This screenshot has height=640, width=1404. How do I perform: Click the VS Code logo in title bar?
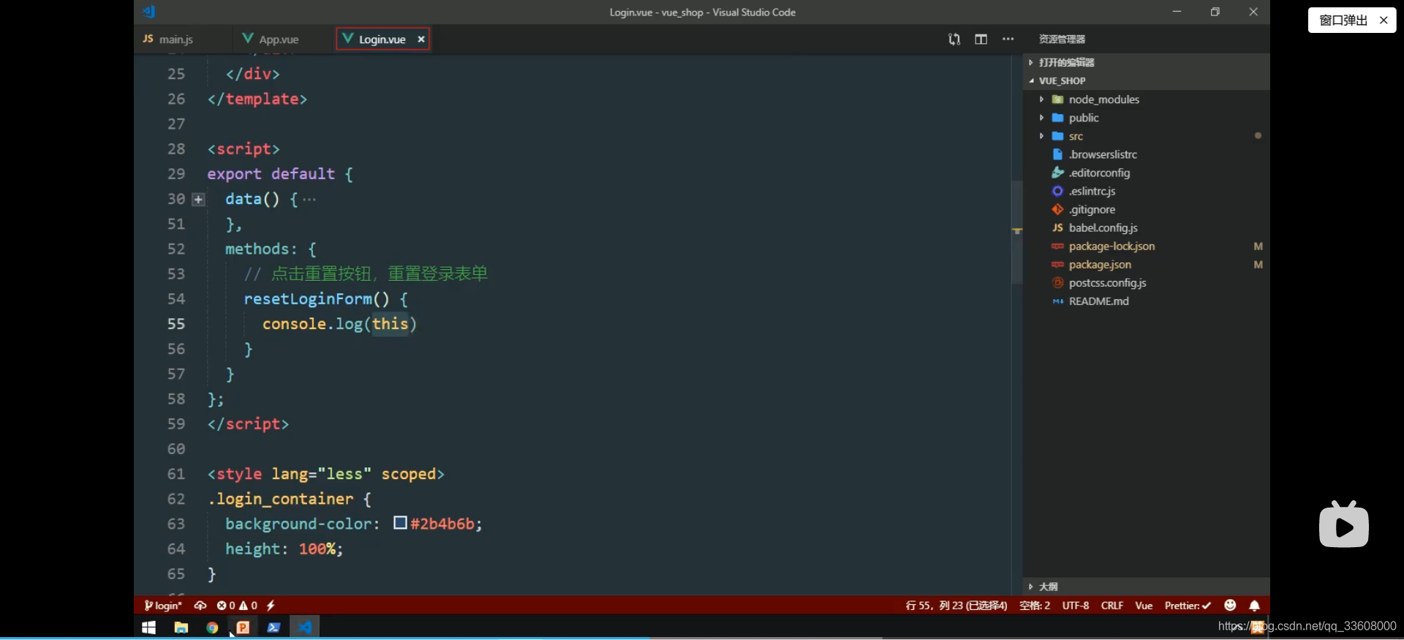[148, 12]
